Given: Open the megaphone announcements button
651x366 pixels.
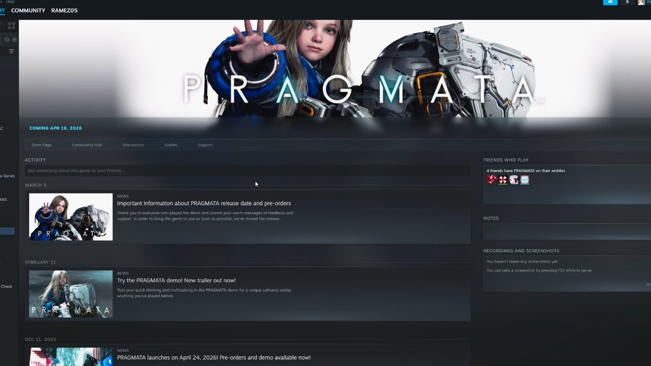Looking at the screenshot, I should (x=610, y=2).
